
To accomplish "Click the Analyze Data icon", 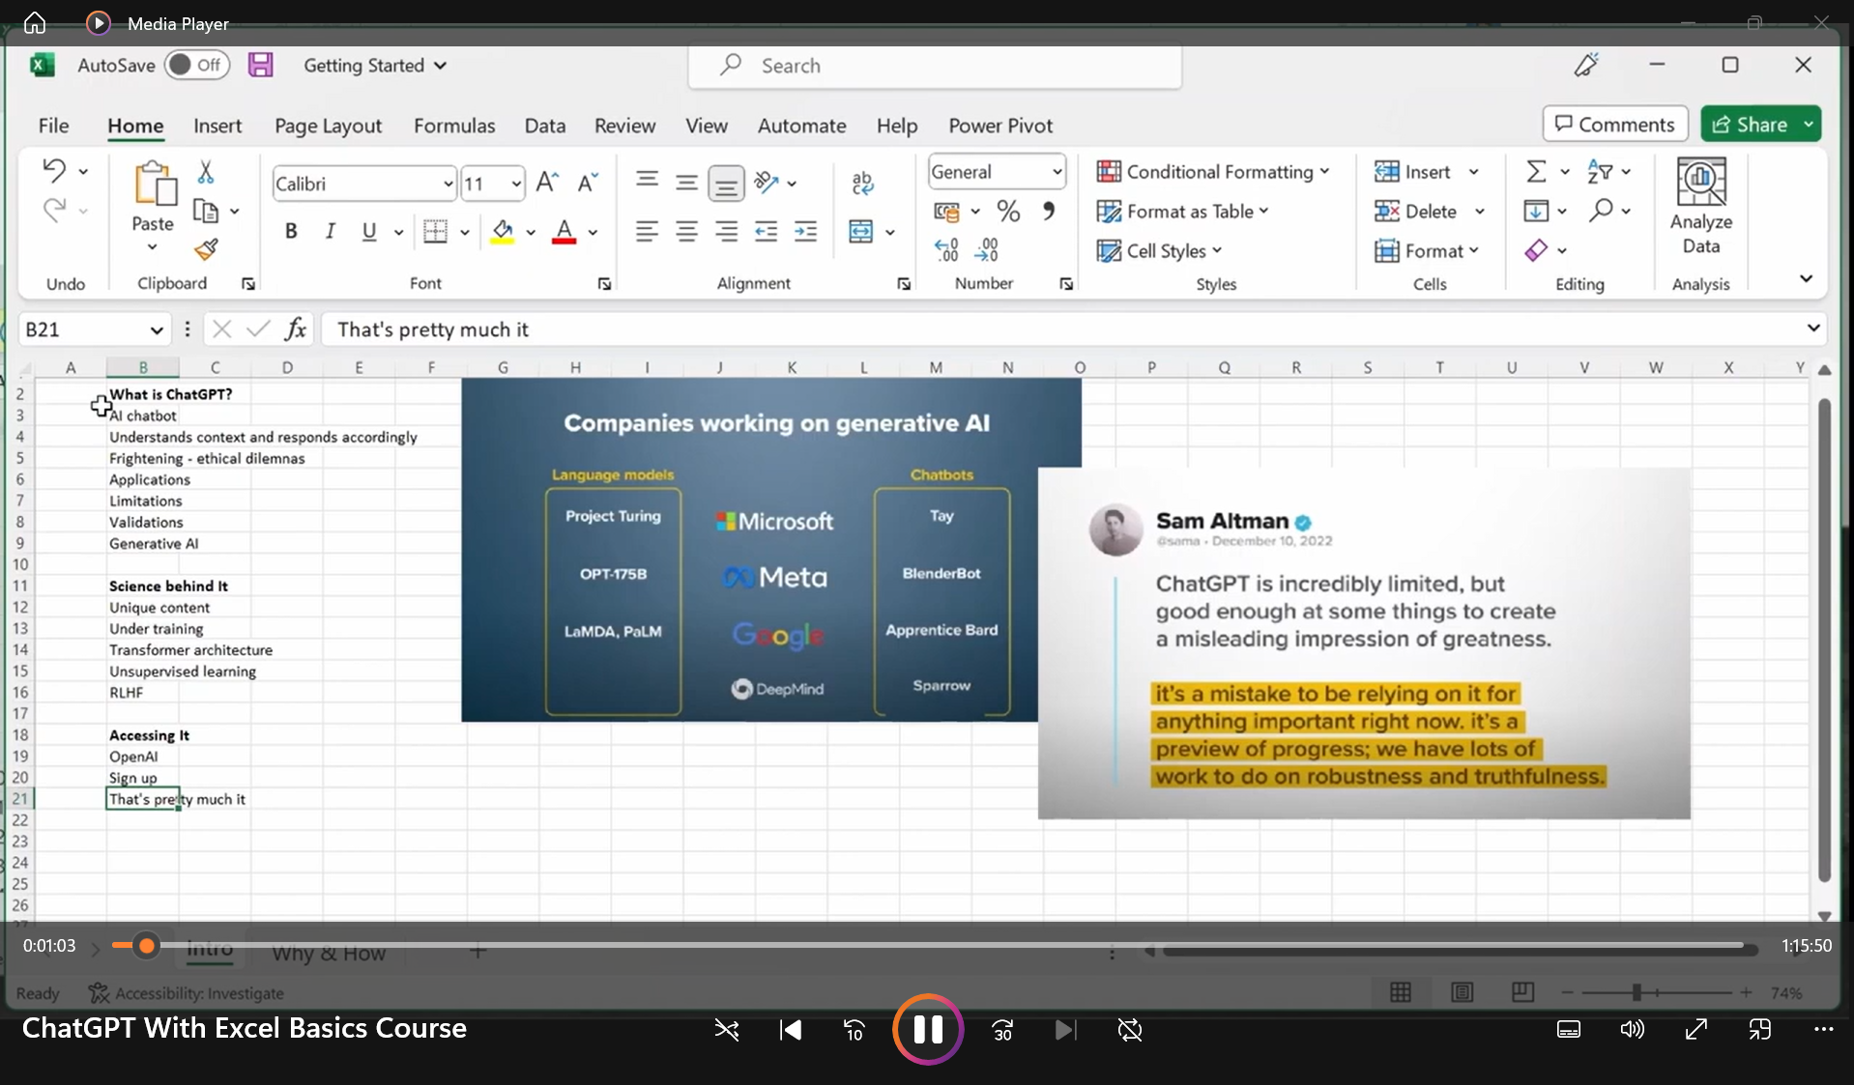I will coord(1700,207).
